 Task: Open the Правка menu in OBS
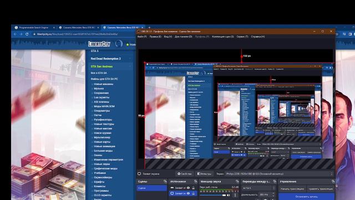click(155, 37)
